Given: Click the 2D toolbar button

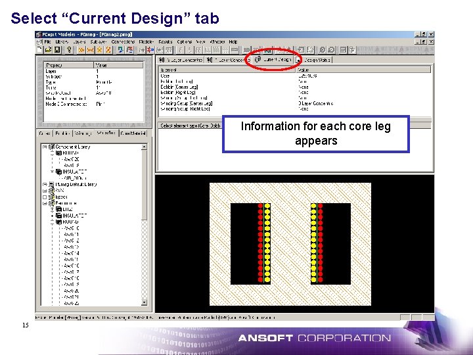Looking at the screenshot, I should point(256,50).
